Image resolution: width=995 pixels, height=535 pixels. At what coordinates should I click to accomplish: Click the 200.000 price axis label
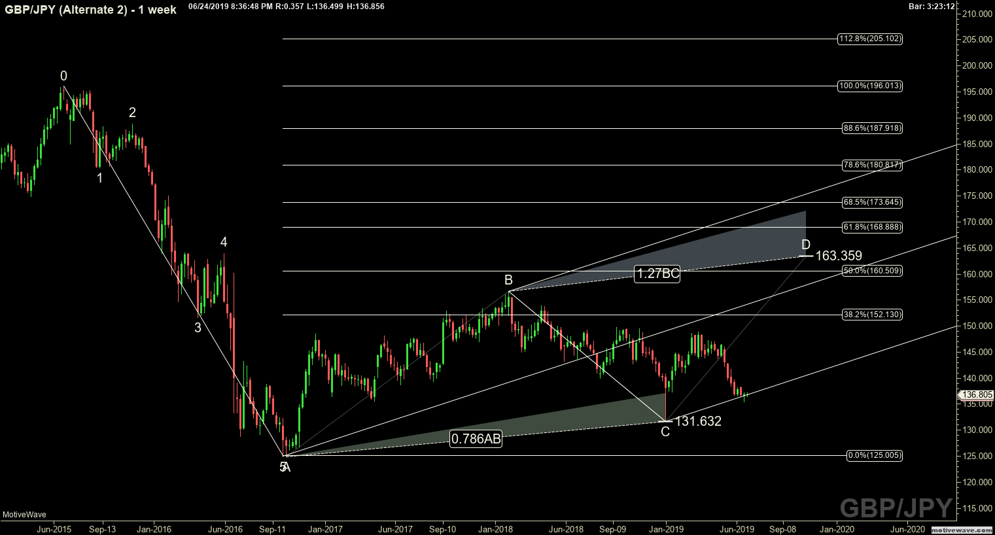(977, 65)
